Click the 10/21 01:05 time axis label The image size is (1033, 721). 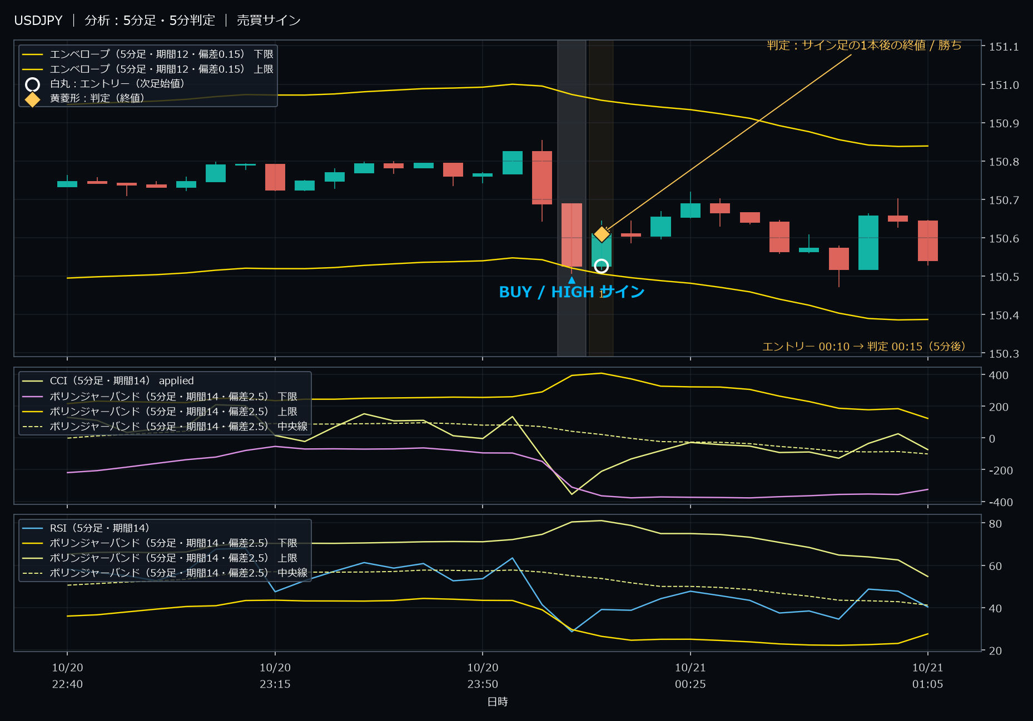(x=927, y=676)
